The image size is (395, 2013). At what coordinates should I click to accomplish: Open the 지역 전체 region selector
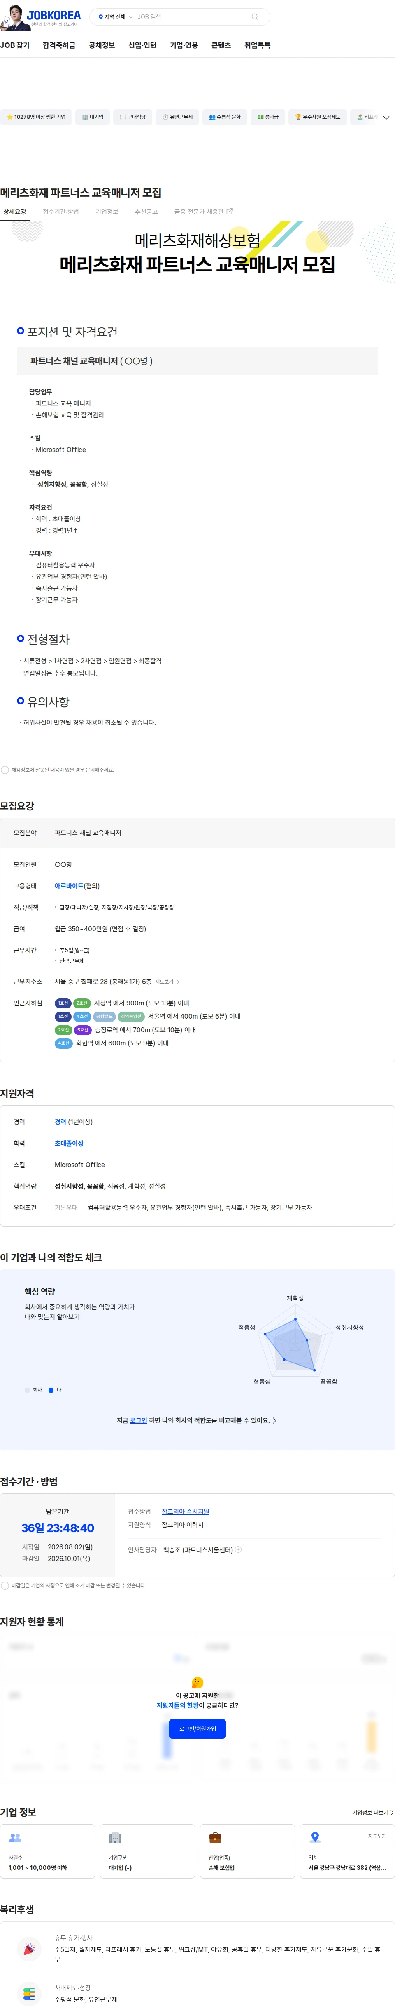coord(114,16)
